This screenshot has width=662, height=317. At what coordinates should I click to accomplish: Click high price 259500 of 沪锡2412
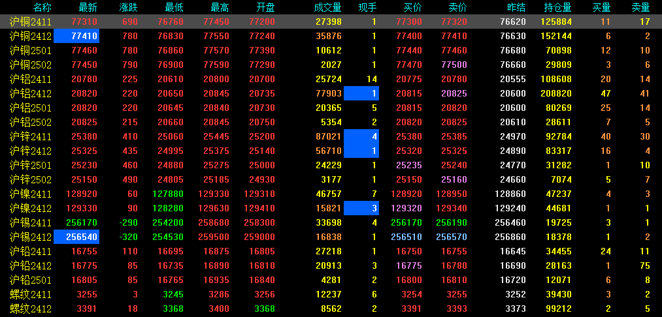coord(213,237)
